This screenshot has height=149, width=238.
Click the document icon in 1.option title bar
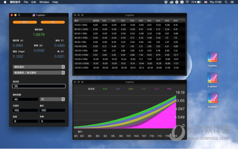pyautogui.click(x=34, y=15)
